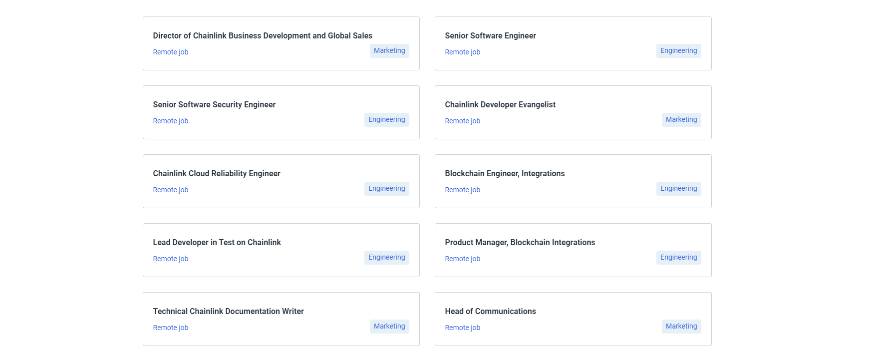881x354 pixels.
Task: Click Remote job under Senior Software Engineer
Action: (462, 52)
